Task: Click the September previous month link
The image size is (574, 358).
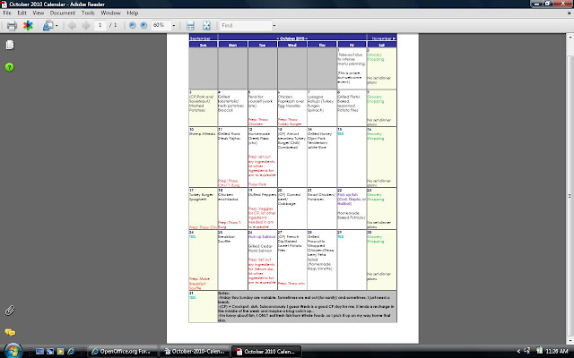Action: click(x=200, y=38)
